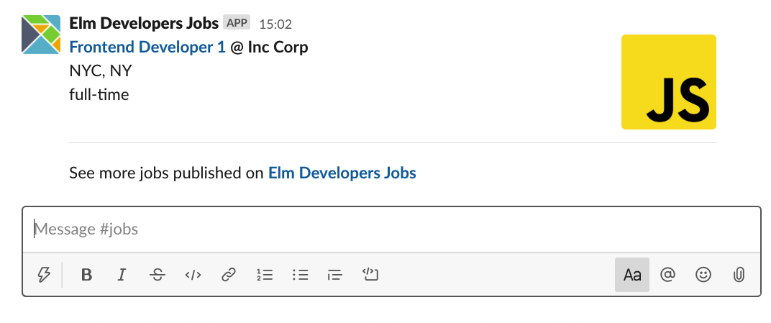
Task: Insert a code block
Action: click(x=370, y=274)
